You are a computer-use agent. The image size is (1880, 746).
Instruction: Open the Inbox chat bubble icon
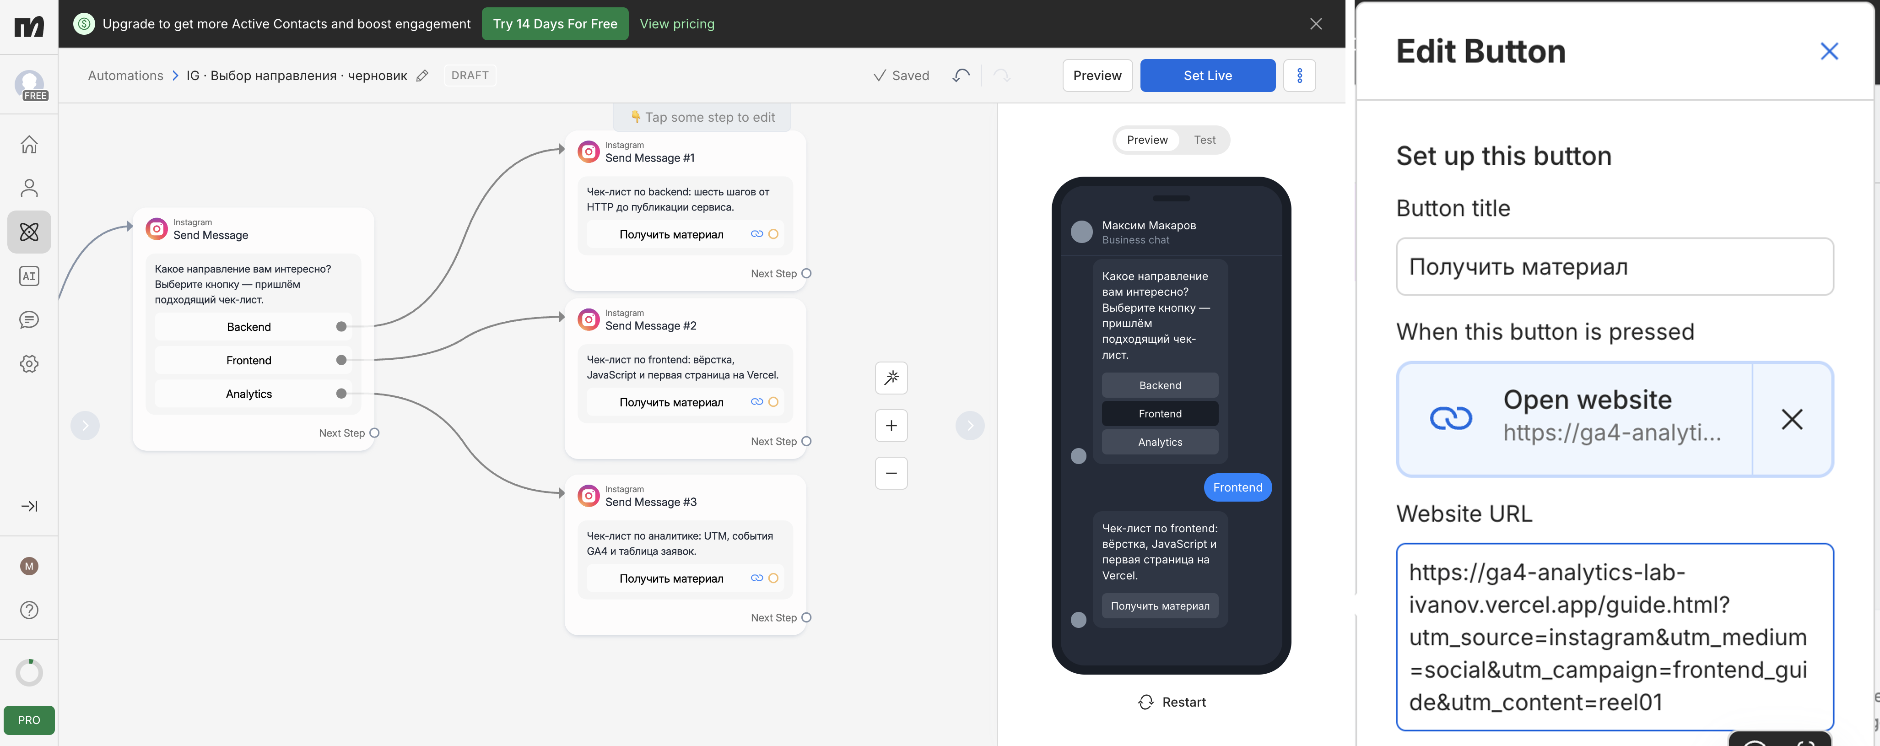(29, 320)
